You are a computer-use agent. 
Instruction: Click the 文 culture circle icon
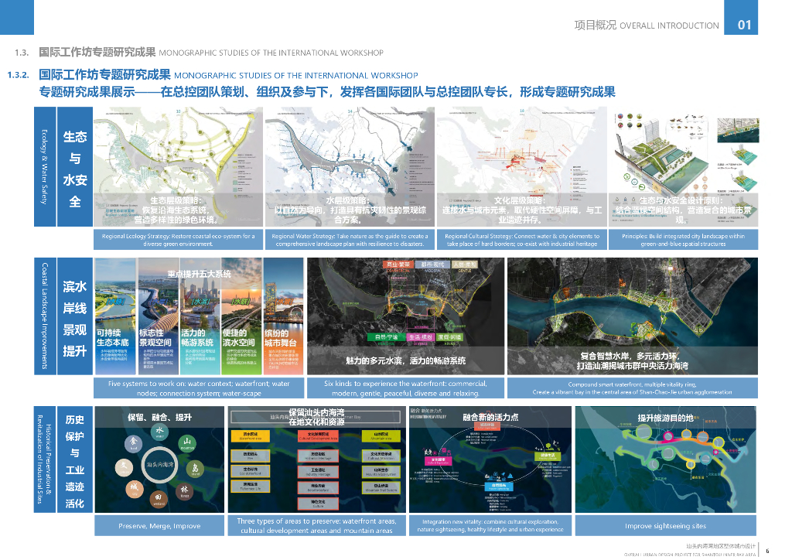pos(125,467)
